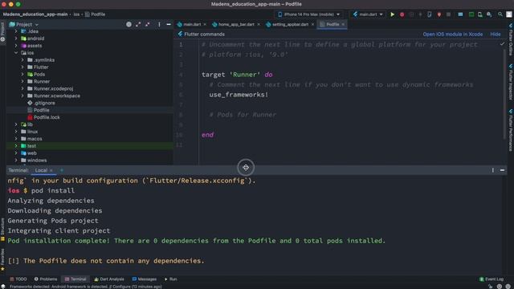Select Runner.xcodeproj in project tree

click(53, 88)
